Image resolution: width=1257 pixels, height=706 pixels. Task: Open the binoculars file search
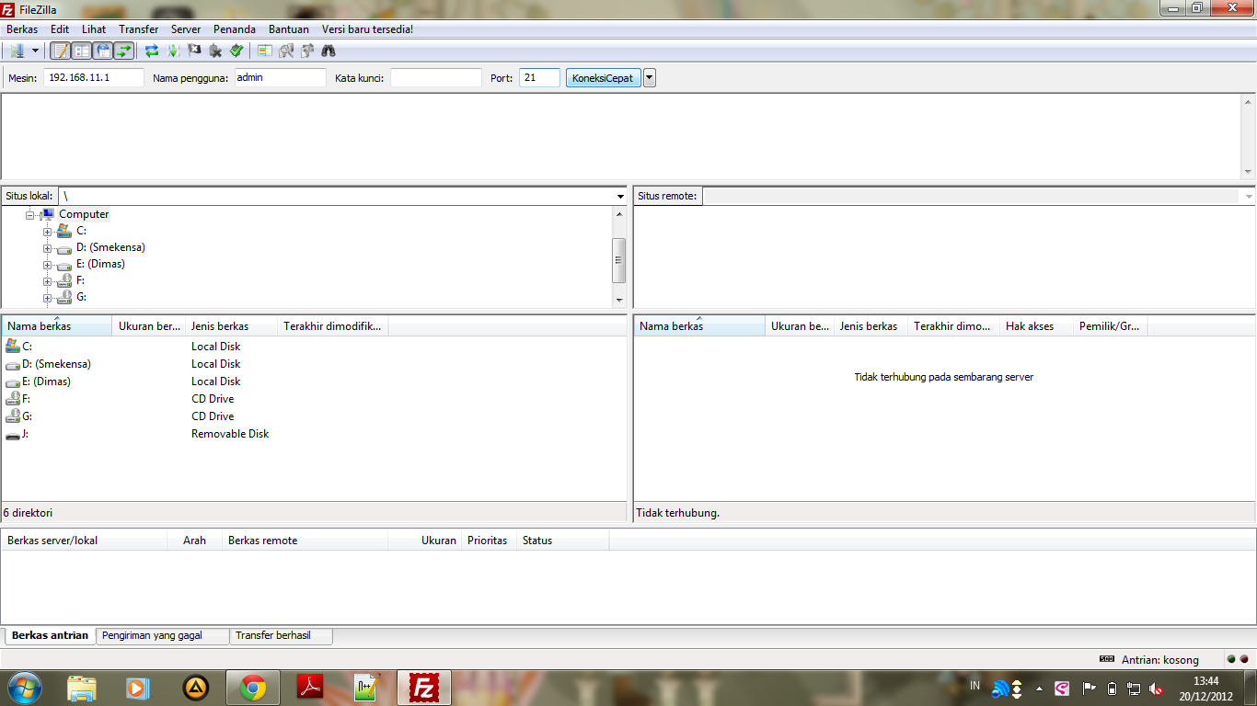[x=329, y=51]
